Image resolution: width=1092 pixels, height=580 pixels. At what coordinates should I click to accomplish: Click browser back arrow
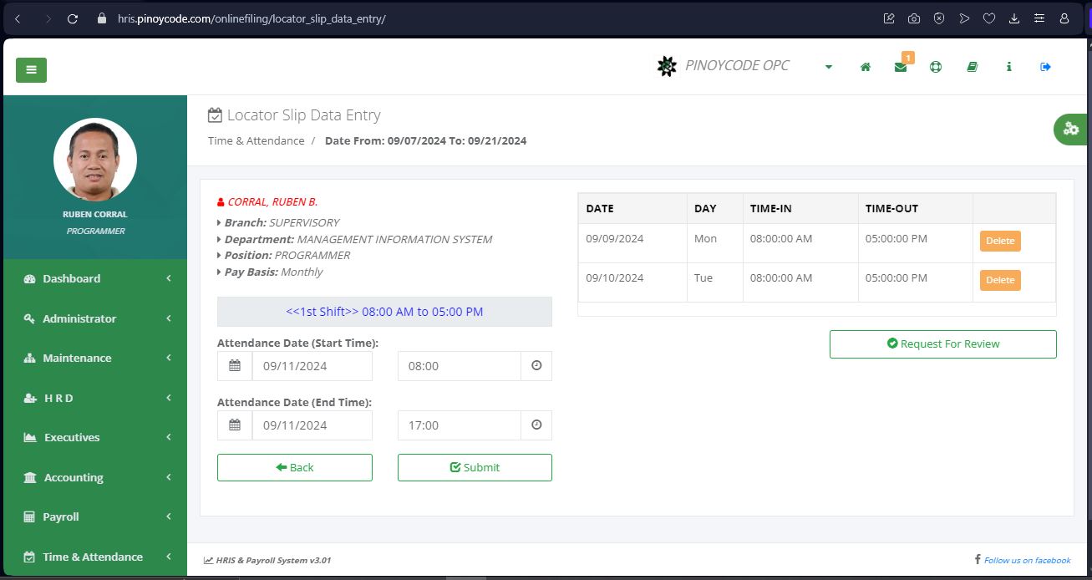pyautogui.click(x=18, y=18)
